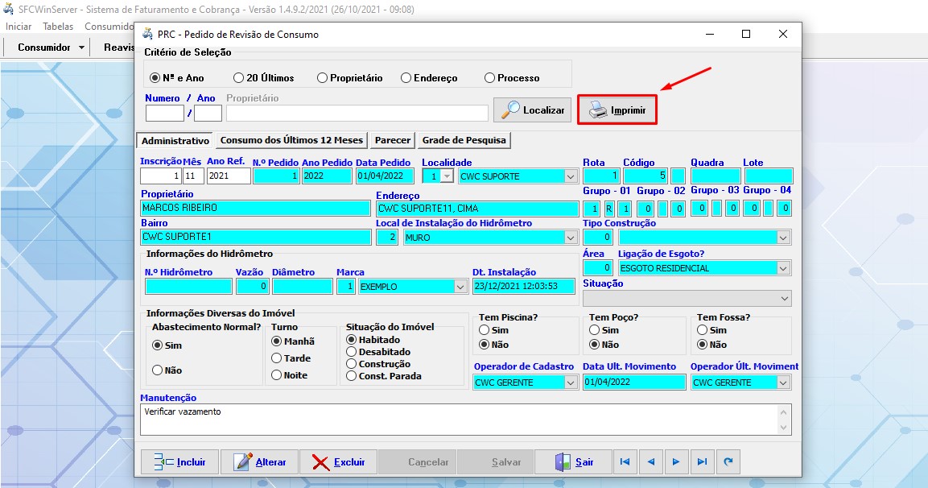The width and height of the screenshot is (928, 488).
Task: Click the Numero input field
Action: point(164,113)
